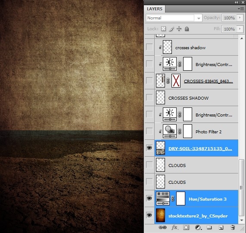246x233 pixels.
Task: Open the Layers panel options menu
Action: coord(241,9)
